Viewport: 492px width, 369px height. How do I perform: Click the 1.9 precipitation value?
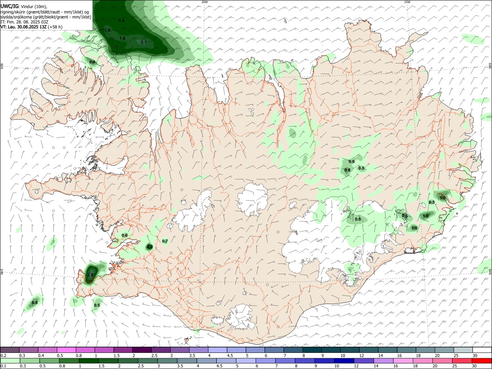[107, 30]
